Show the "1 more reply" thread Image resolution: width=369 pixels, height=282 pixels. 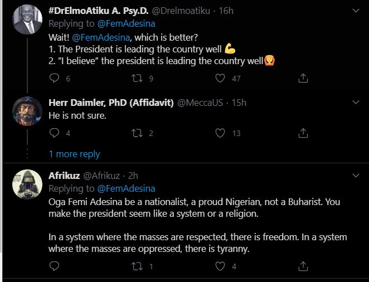pos(74,154)
